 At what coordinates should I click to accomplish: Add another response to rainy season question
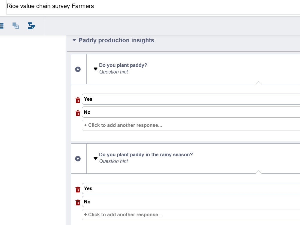[191, 215]
